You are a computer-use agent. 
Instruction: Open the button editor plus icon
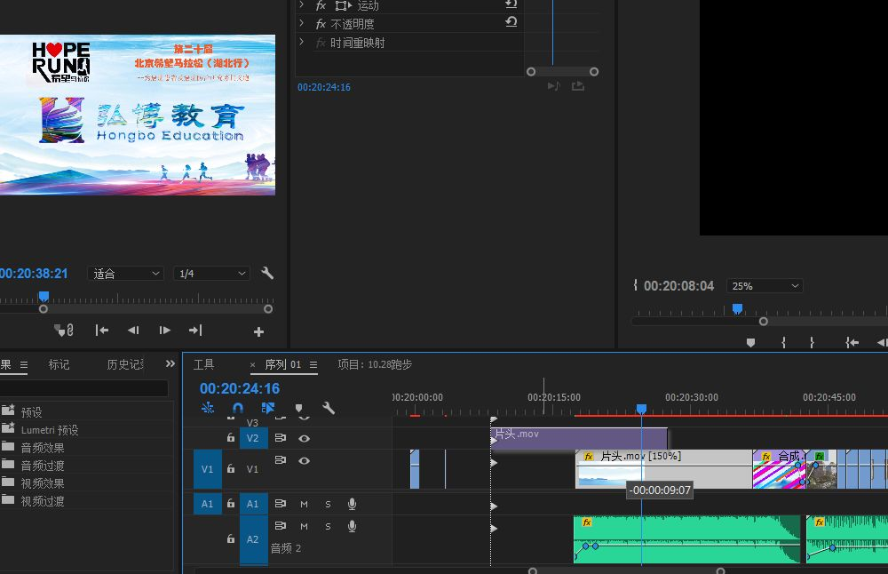click(x=258, y=332)
